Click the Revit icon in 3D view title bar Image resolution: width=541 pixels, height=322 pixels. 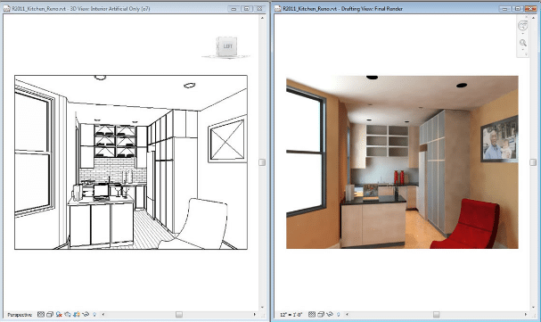pos(6,9)
